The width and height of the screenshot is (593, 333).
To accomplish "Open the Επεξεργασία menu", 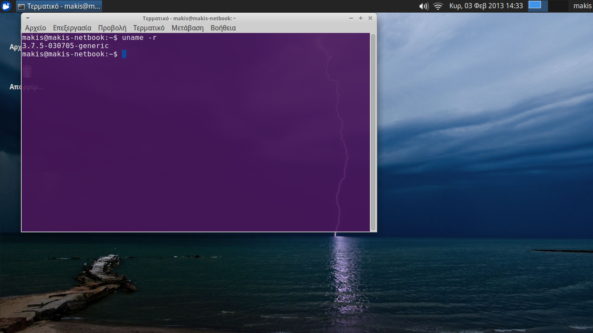I will click(x=72, y=28).
